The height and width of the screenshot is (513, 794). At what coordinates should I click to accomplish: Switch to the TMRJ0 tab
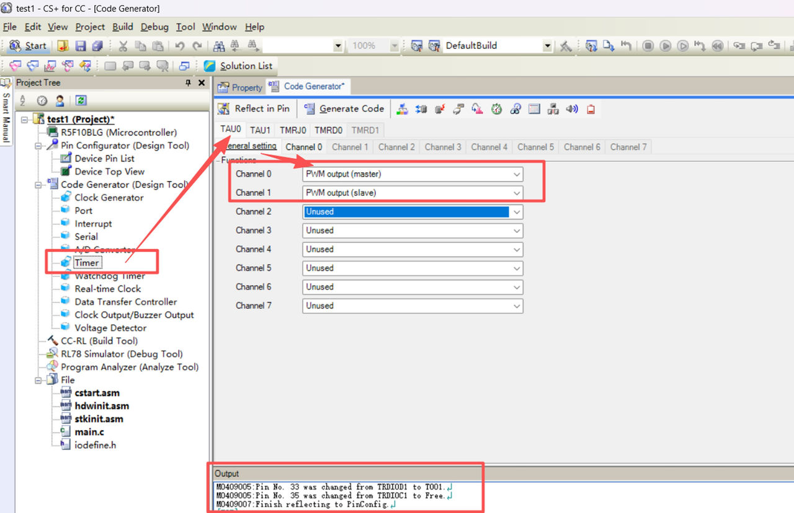click(293, 130)
